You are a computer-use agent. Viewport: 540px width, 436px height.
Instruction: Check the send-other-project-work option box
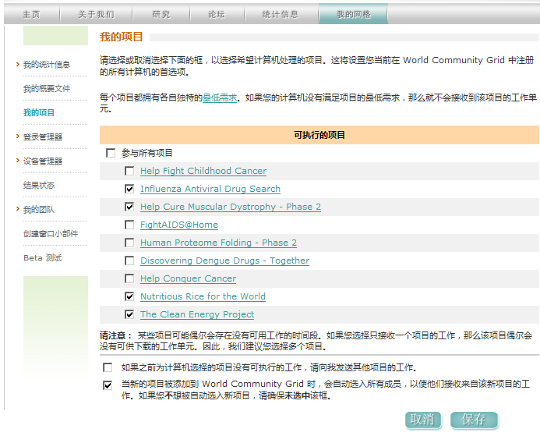pyautogui.click(x=108, y=367)
